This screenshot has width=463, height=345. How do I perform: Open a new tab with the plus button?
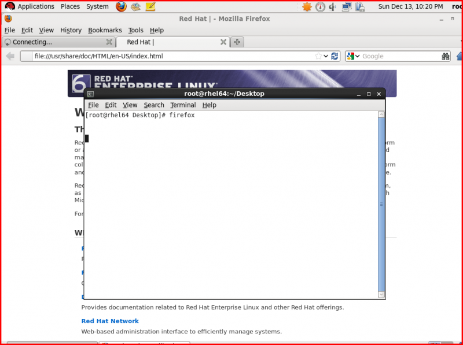click(237, 42)
